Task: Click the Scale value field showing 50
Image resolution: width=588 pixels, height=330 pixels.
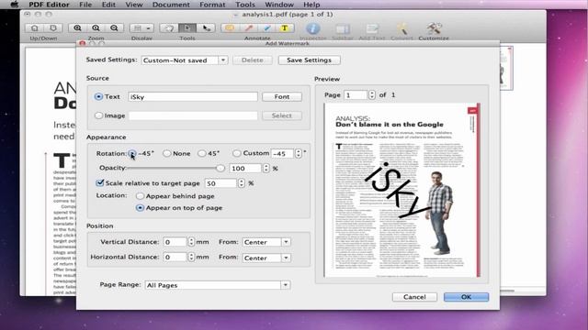Action: [x=220, y=183]
